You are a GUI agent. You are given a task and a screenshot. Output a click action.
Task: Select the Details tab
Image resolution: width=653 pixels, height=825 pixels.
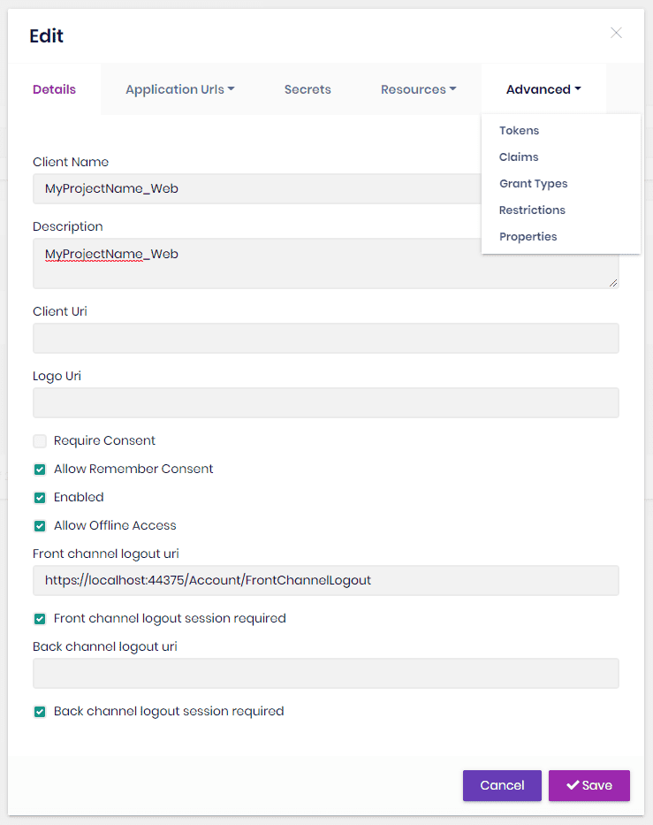54,89
